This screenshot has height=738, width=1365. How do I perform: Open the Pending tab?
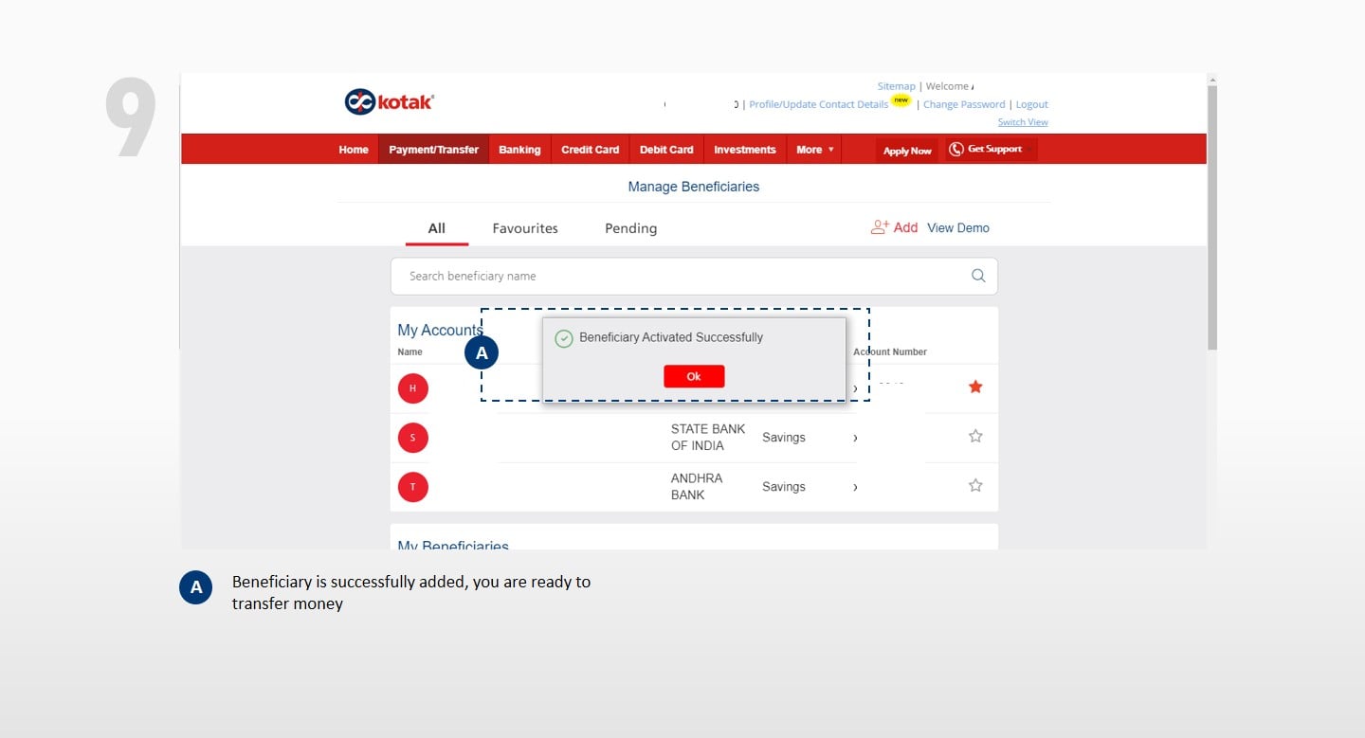(630, 228)
